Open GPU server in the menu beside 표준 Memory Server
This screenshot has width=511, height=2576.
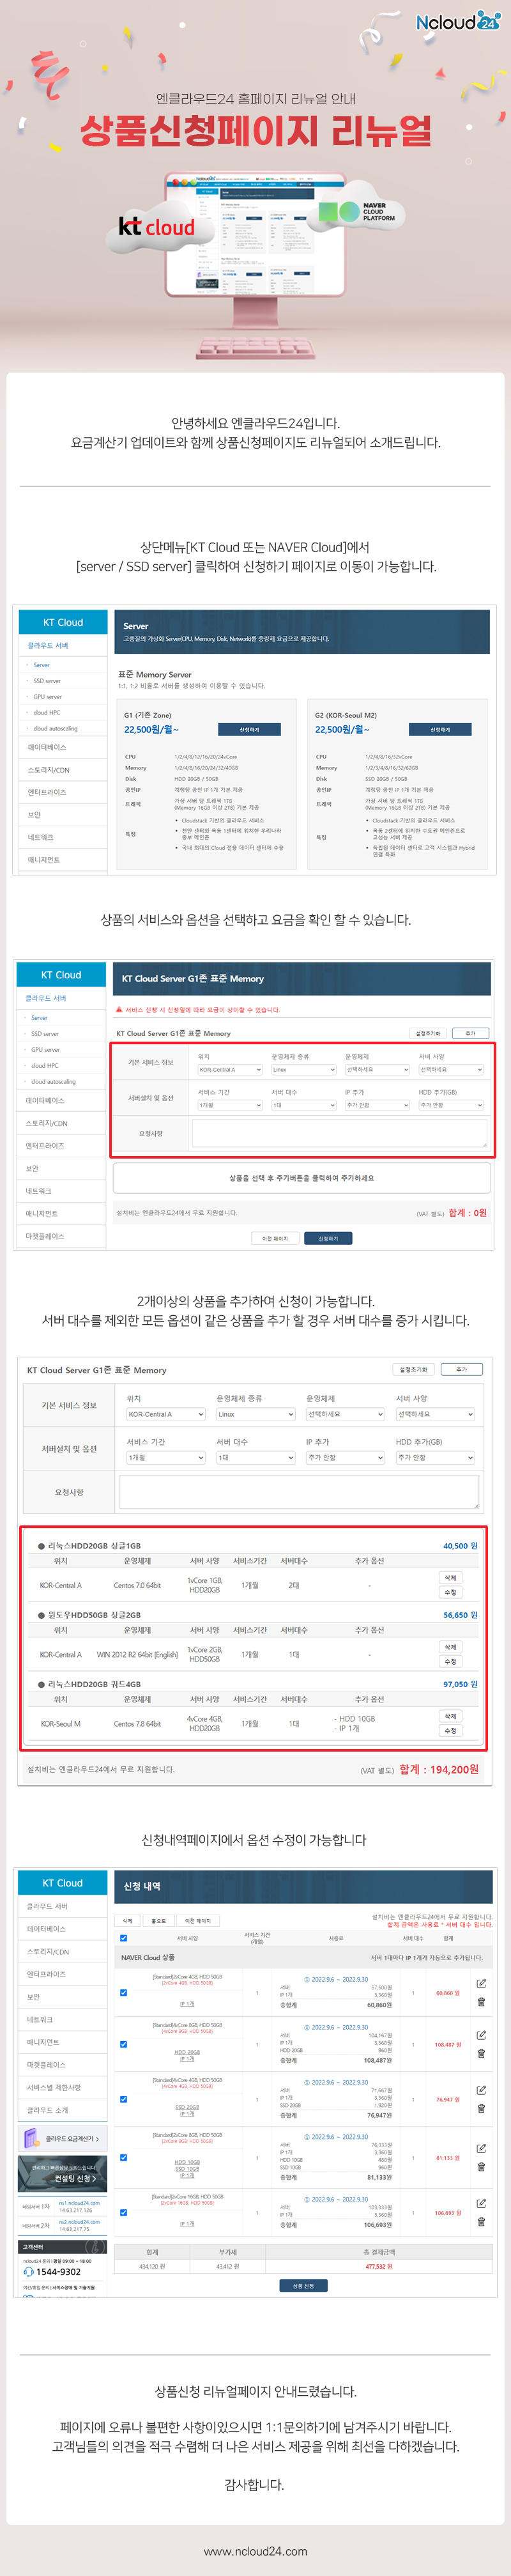[48, 697]
